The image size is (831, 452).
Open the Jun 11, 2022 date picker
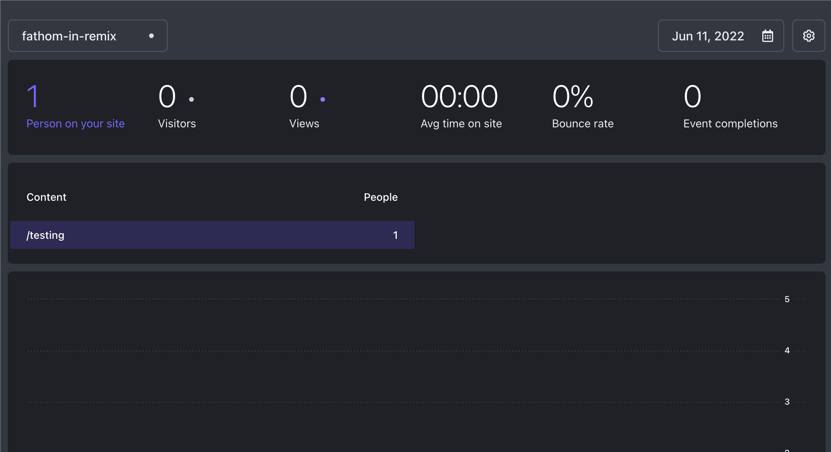point(721,36)
